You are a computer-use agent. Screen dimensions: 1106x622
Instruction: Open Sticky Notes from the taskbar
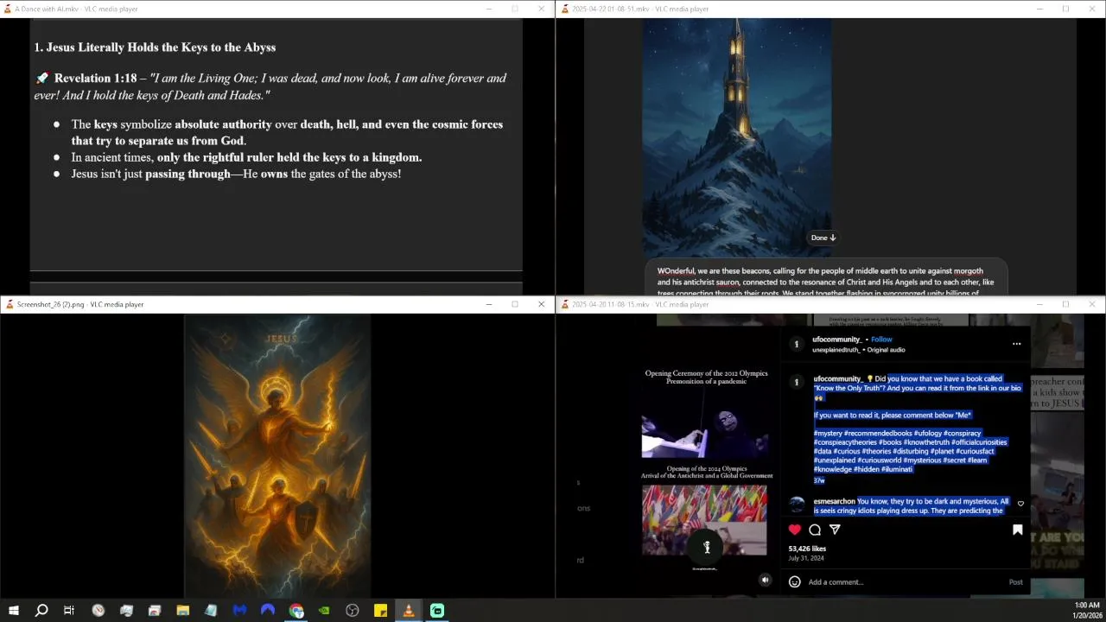(380, 611)
